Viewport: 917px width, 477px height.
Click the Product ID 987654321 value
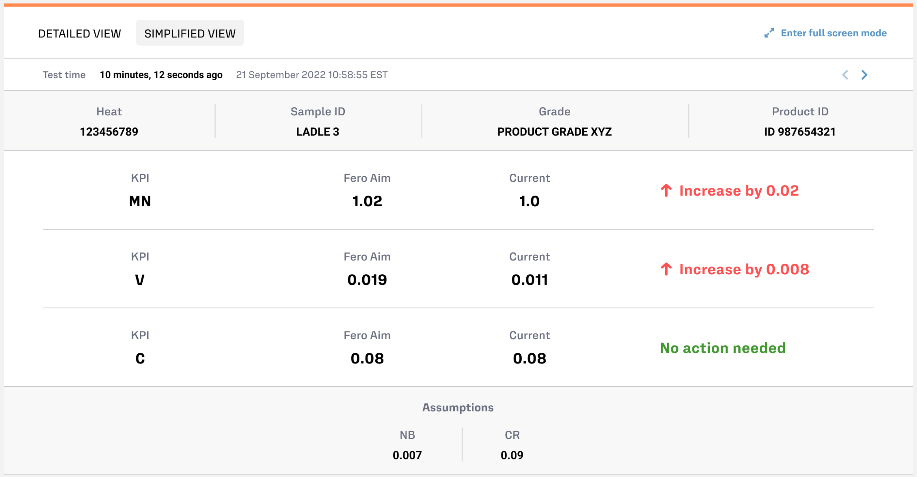tap(800, 132)
